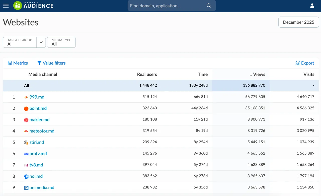Open the protv.md website link
321x196 pixels.
38,154
